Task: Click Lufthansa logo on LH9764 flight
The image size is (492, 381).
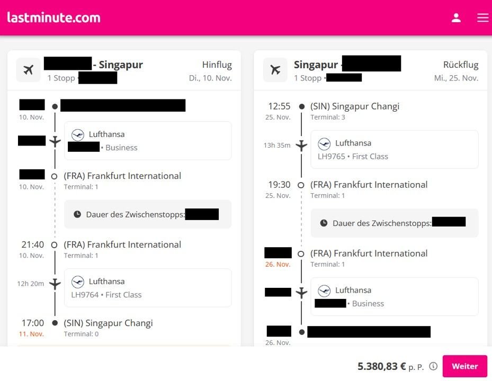Action: click(78, 282)
